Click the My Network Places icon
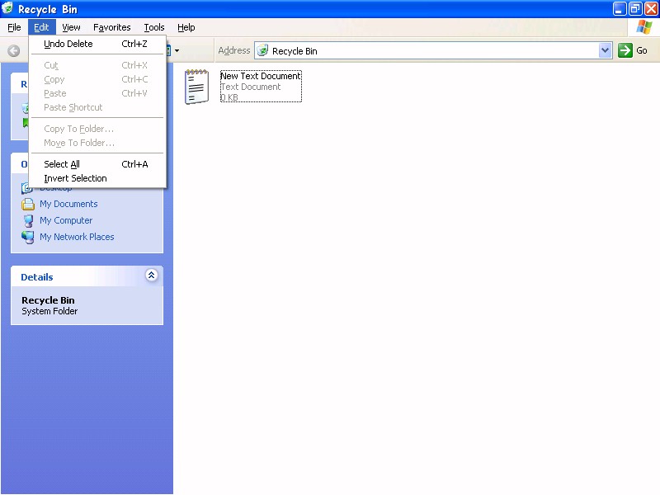 click(x=28, y=237)
